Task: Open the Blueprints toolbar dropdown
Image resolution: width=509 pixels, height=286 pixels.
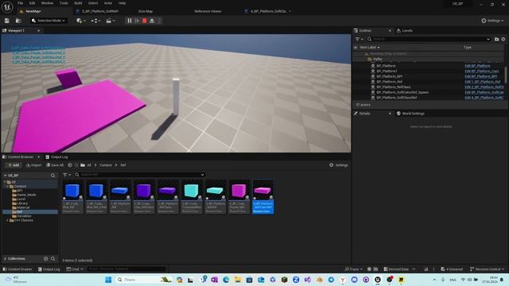Action: tap(95, 21)
